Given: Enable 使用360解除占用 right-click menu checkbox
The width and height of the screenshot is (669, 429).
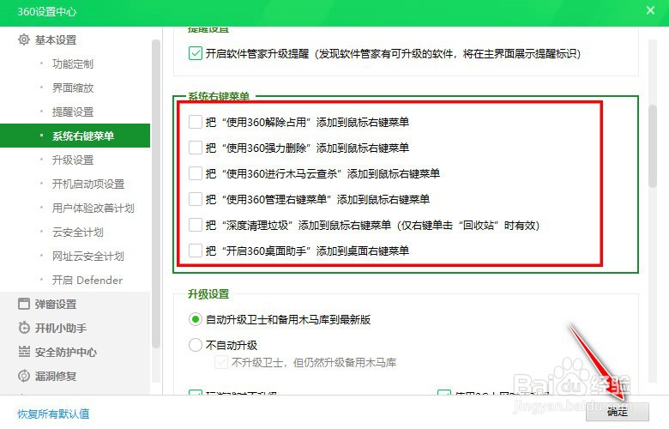Looking at the screenshot, I should click(196, 122).
